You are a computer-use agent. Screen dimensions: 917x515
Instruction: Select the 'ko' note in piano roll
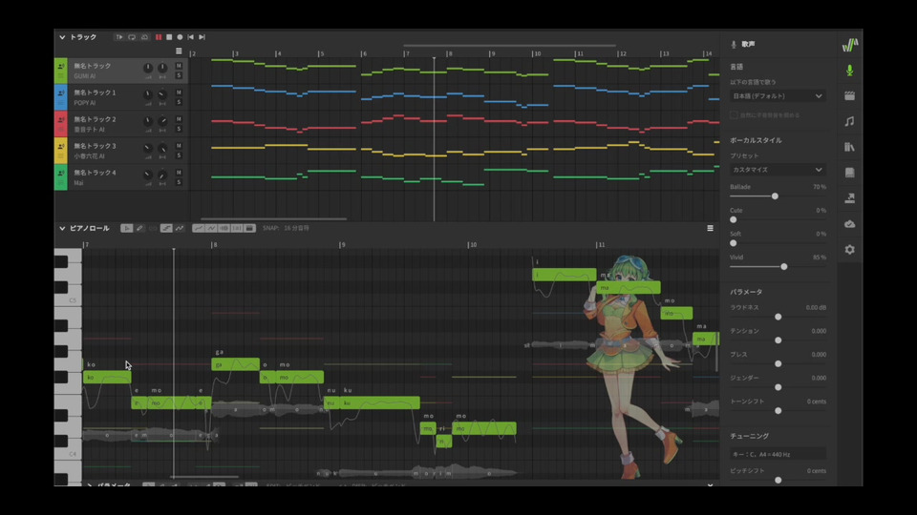pyautogui.click(x=107, y=378)
